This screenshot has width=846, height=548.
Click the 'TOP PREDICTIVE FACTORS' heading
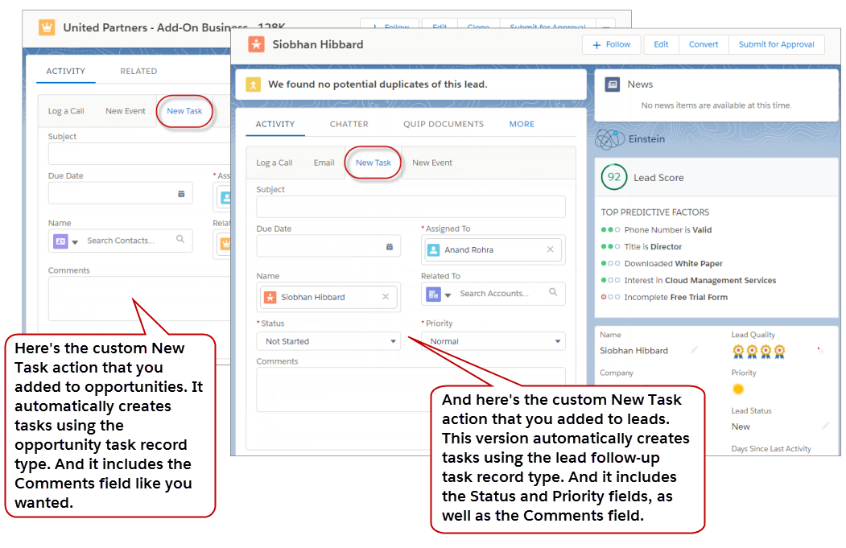tap(655, 212)
